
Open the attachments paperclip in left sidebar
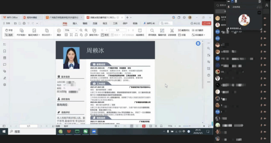coord(5,71)
